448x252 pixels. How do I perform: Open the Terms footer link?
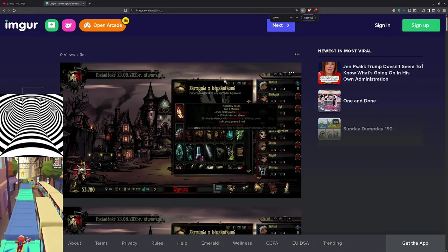tap(101, 243)
